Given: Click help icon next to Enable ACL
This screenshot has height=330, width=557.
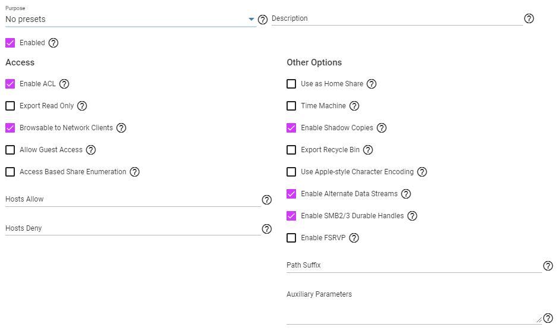Looking at the screenshot, I should (x=64, y=84).
